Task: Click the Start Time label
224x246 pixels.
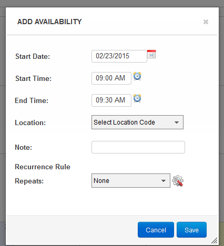Action: pyautogui.click(x=33, y=78)
